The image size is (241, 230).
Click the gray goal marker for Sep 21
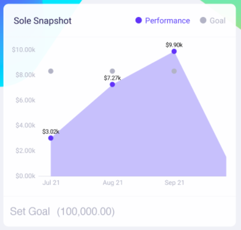click(x=174, y=71)
